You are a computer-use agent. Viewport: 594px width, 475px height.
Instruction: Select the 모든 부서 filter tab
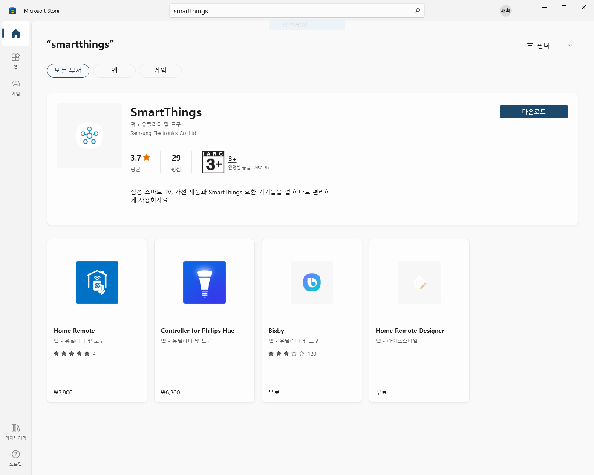point(68,71)
